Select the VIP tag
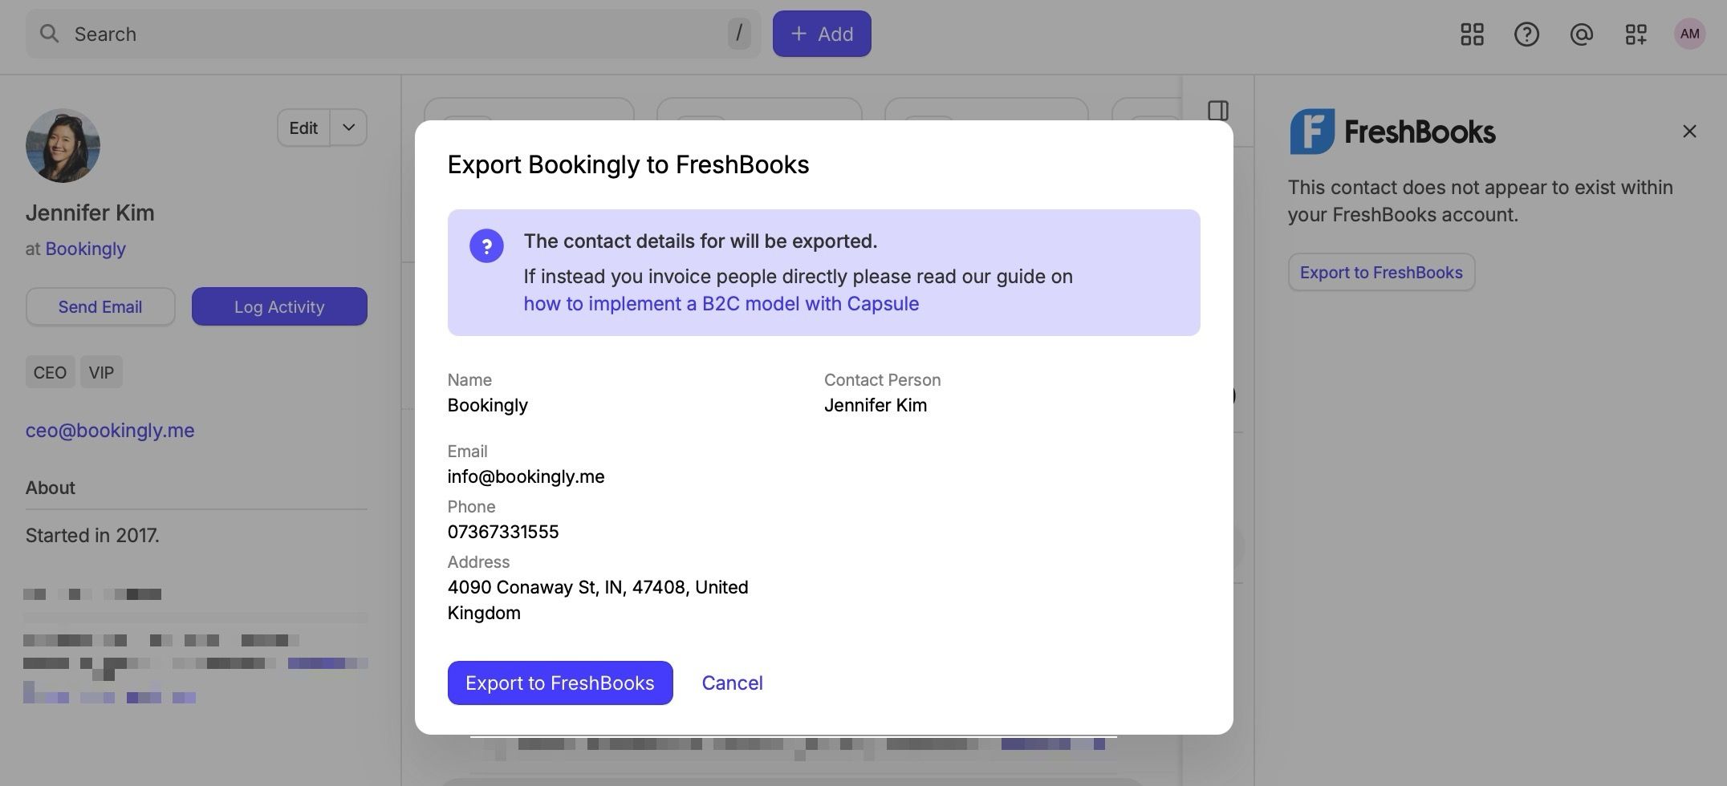Screen dimensions: 1727x786 click(101, 372)
